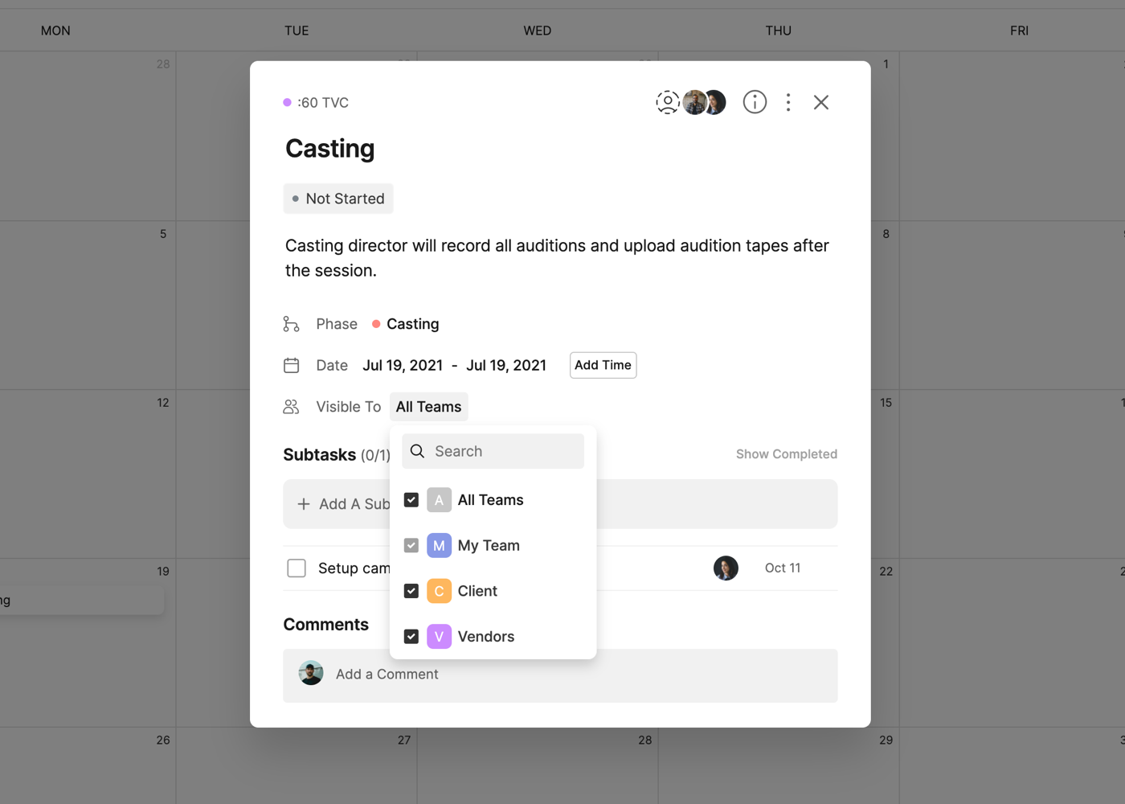This screenshot has height=804, width=1125.
Task: Click the orange Client team icon
Action: click(x=439, y=591)
